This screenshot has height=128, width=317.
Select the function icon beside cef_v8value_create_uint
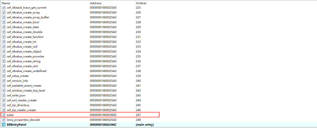tap(4, 66)
